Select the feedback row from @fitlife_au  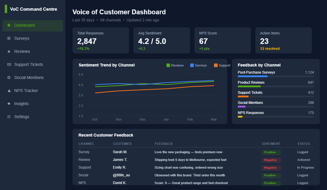[193, 175]
